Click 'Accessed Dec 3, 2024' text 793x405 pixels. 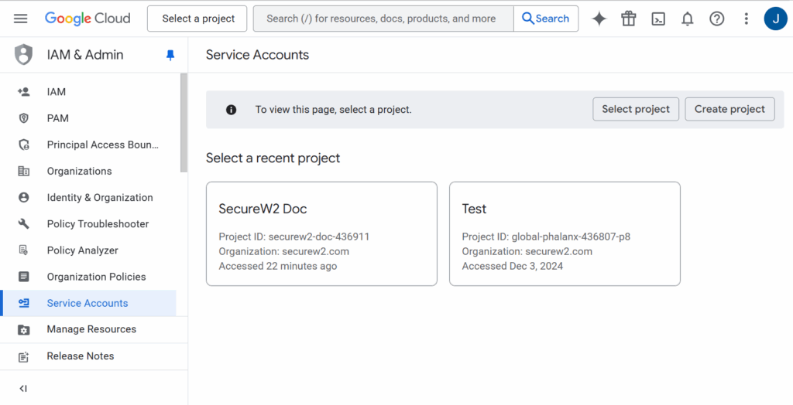(x=513, y=266)
